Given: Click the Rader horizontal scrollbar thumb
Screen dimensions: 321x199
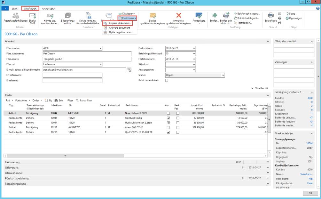Looking at the screenshot, I should pyautogui.click(x=65, y=156).
